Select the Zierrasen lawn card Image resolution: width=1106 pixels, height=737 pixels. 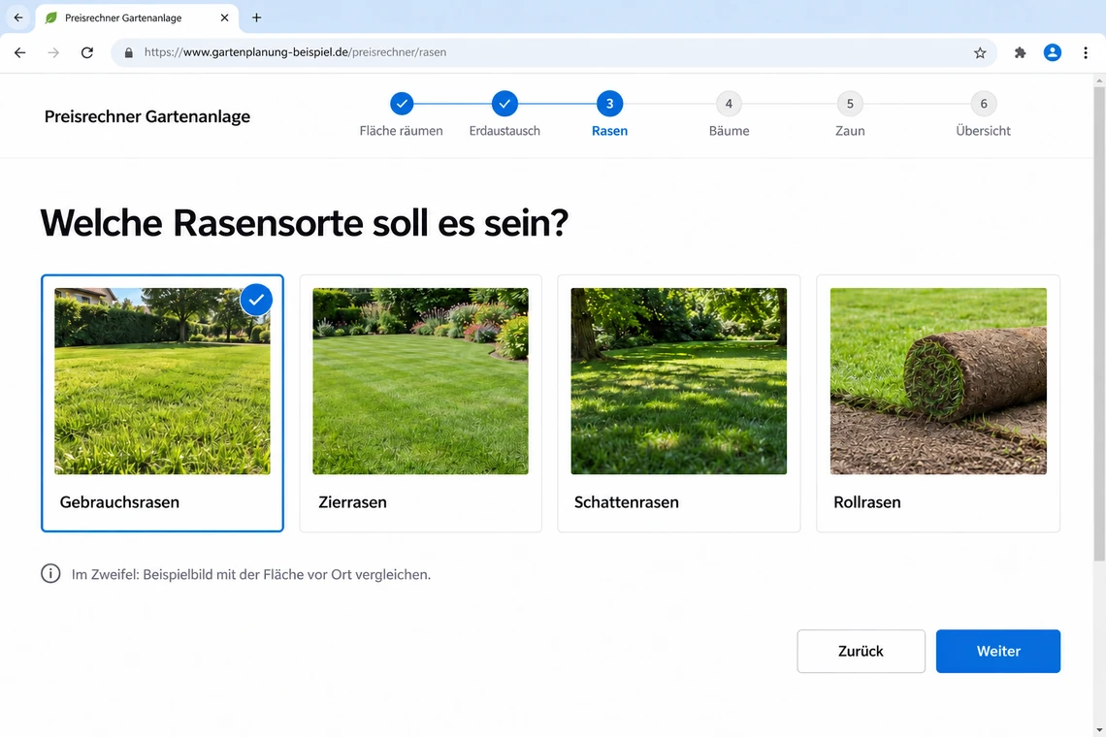pos(420,402)
